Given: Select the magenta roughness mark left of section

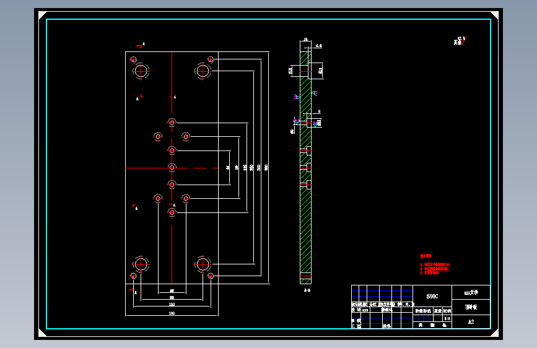Looking at the screenshot, I should click(x=297, y=97).
